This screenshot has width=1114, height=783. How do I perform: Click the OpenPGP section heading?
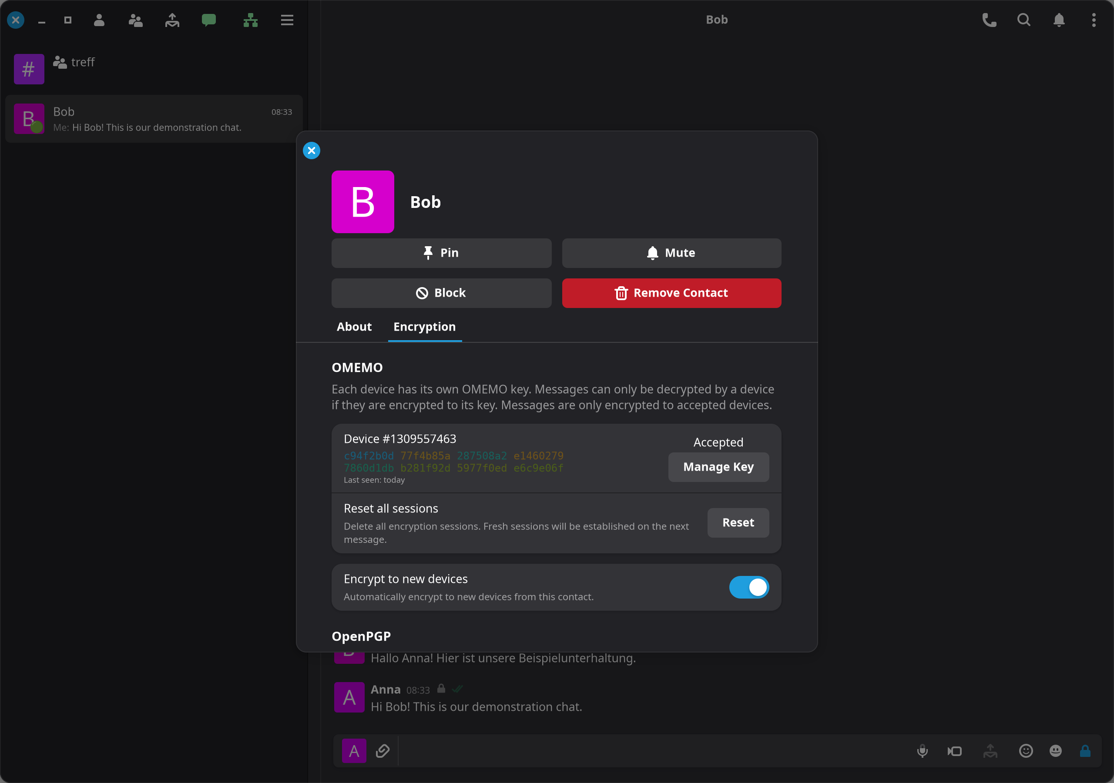coord(361,636)
